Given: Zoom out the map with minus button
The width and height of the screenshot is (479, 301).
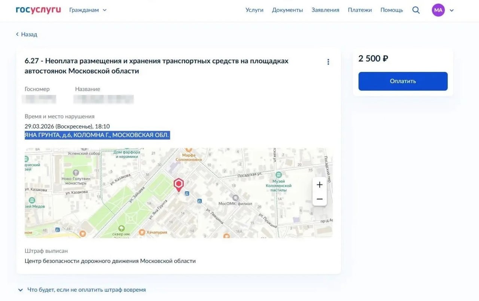Looking at the screenshot, I should [x=320, y=199].
